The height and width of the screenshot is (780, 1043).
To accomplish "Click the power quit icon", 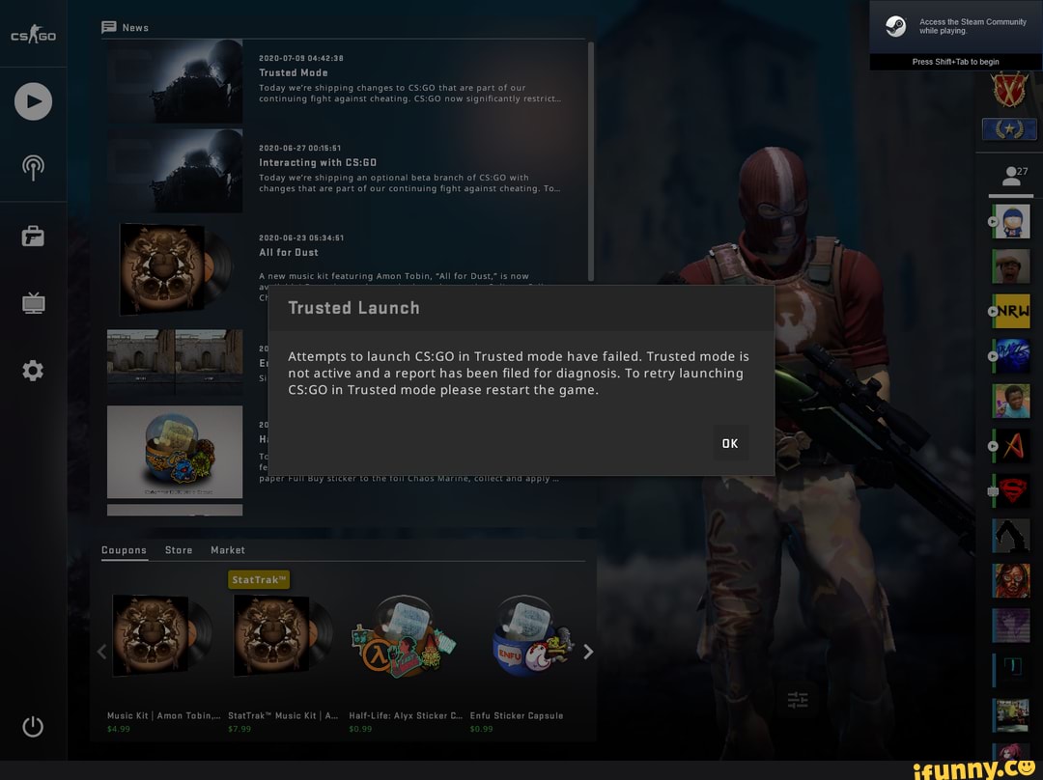I will [33, 726].
